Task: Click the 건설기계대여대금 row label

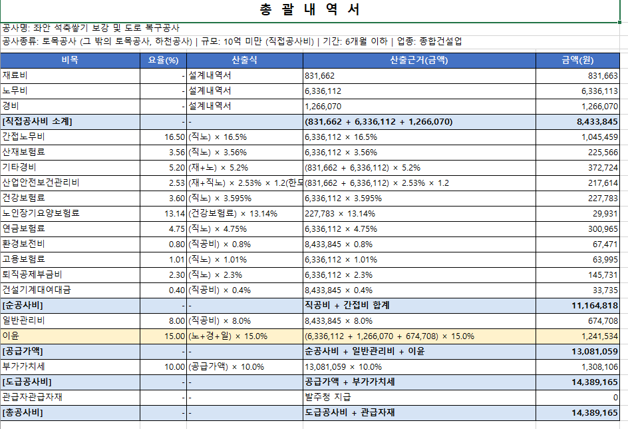Action: [x=70, y=290]
